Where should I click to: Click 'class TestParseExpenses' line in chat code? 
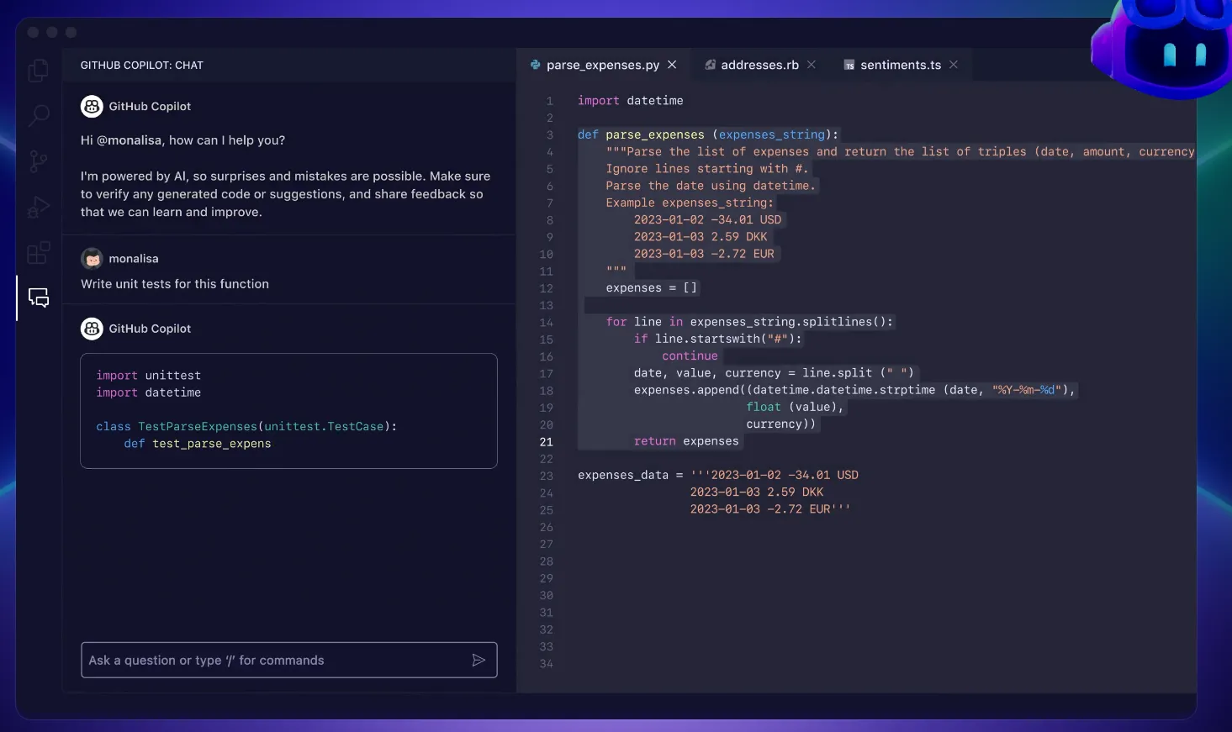pyautogui.click(x=246, y=427)
